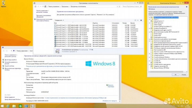Open the green Store icon on the taskbar

tap(20, 106)
